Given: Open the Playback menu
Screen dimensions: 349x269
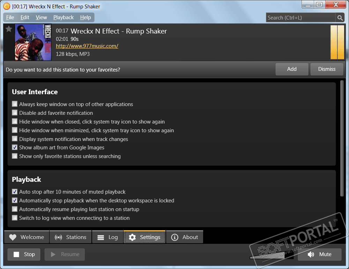Looking at the screenshot, I should (64, 17).
